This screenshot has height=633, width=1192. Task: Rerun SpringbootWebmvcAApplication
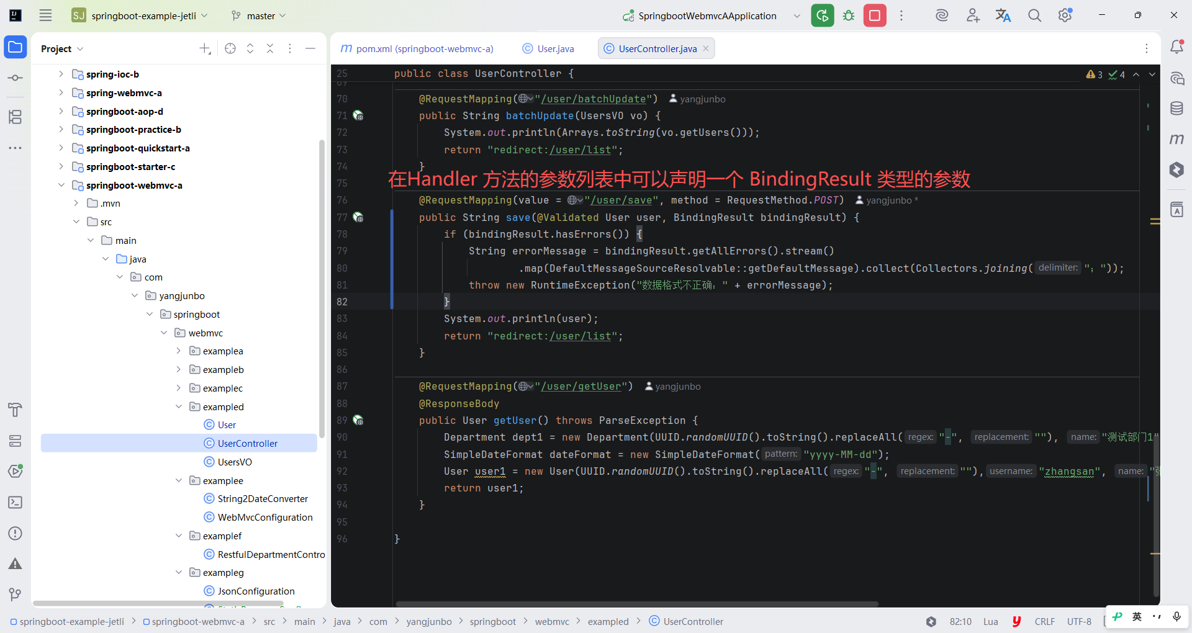tap(823, 16)
